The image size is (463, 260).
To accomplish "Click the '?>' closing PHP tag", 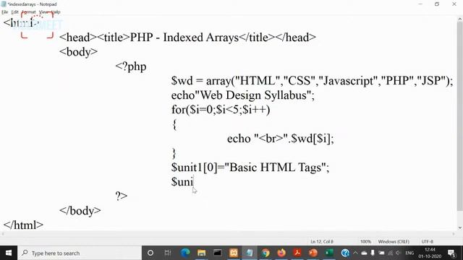I will tap(122, 196).
